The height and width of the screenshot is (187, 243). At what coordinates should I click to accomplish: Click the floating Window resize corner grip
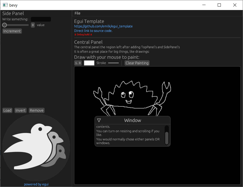(169, 145)
